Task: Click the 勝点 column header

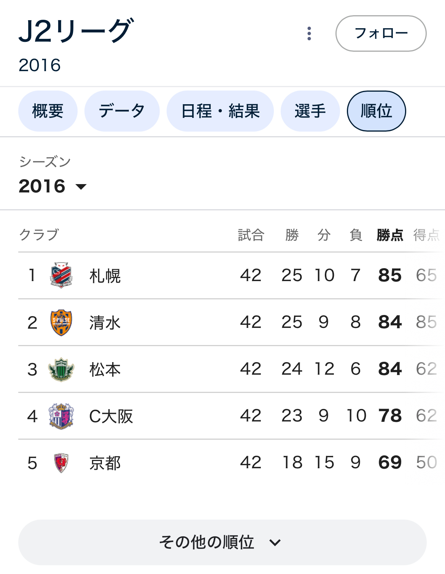Action: click(390, 235)
